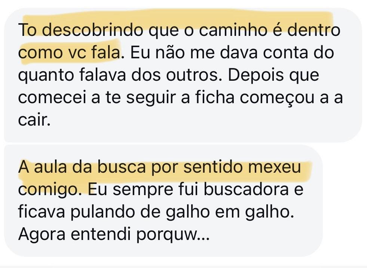Click the highlighted phrase "To descobrindo que o caminho"
The height and width of the screenshot is (268, 367).
[112, 30]
